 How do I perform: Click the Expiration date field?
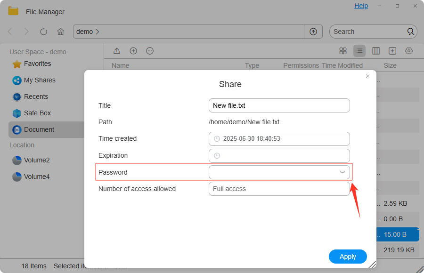[279, 156]
